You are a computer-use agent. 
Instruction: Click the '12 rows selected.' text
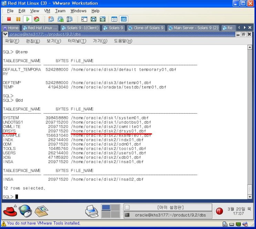24,188
